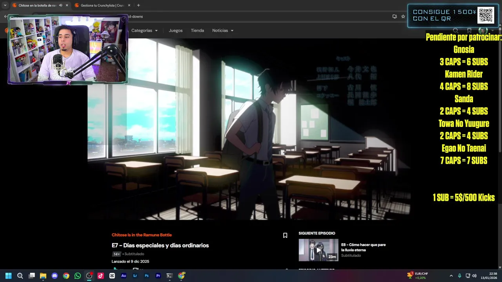Launch Adobe Photoshop from the taskbar
502x282 pixels.
(147, 276)
